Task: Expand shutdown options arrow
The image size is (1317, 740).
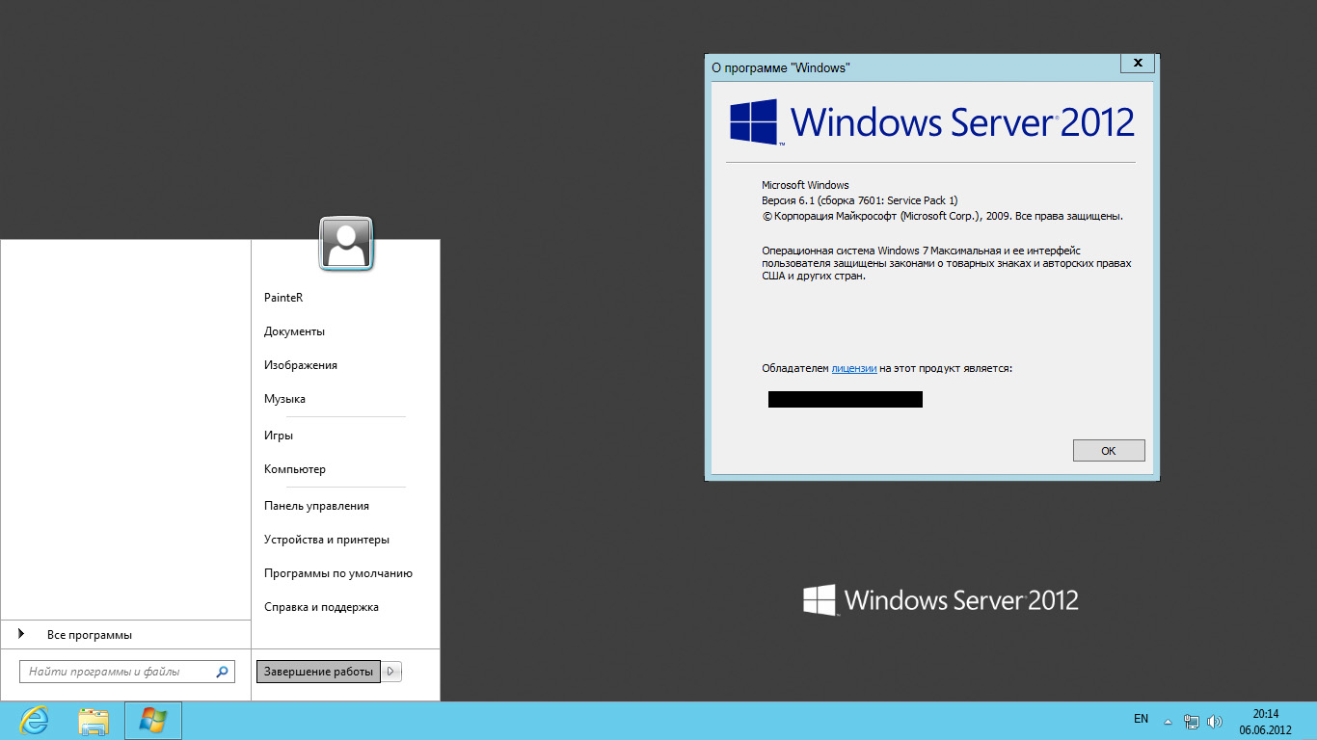Action: pos(391,672)
